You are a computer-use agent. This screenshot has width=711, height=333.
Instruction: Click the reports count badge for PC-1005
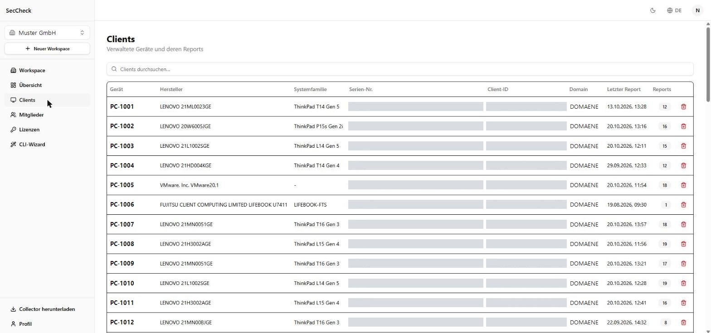pos(665,185)
